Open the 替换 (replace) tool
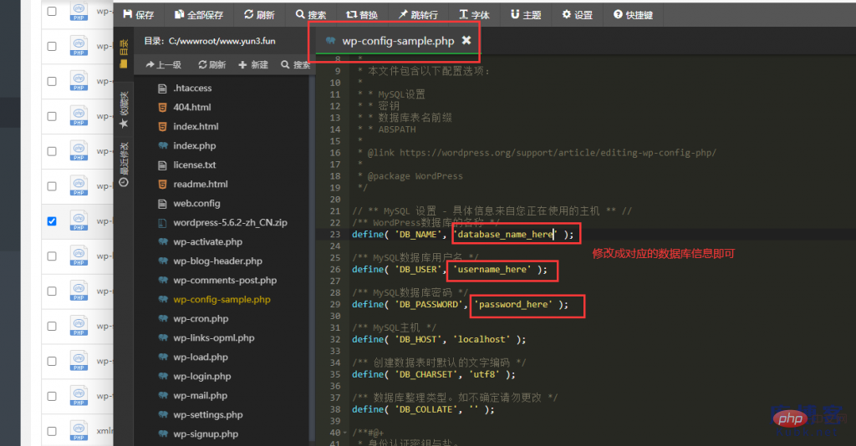The width and height of the screenshot is (856, 446). tap(362, 15)
